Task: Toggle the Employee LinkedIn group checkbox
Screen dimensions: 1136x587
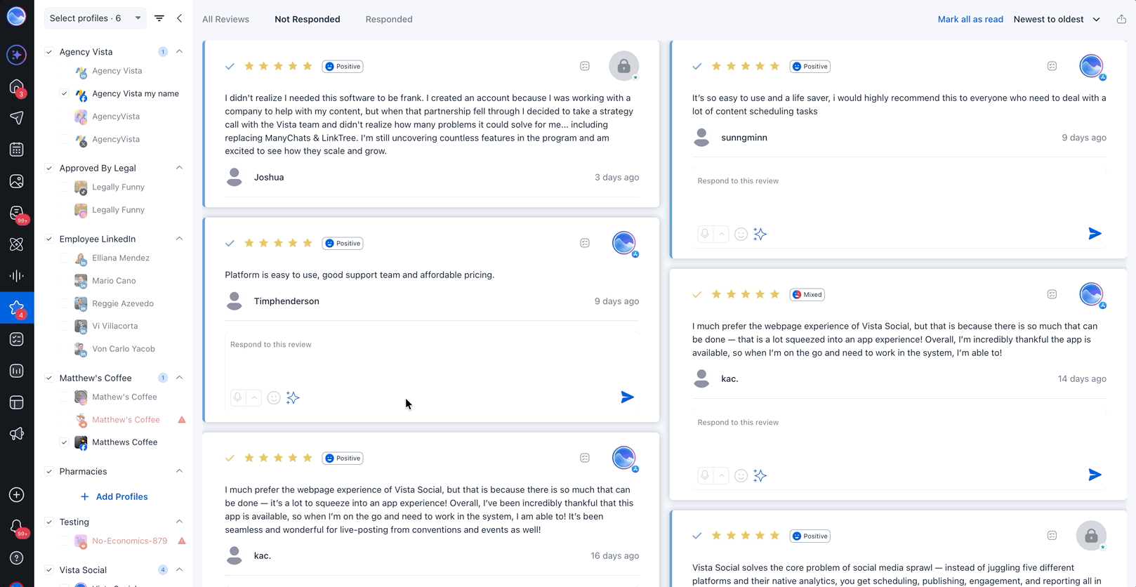Action: click(49, 239)
